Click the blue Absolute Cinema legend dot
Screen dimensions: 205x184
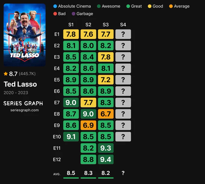click(55, 6)
